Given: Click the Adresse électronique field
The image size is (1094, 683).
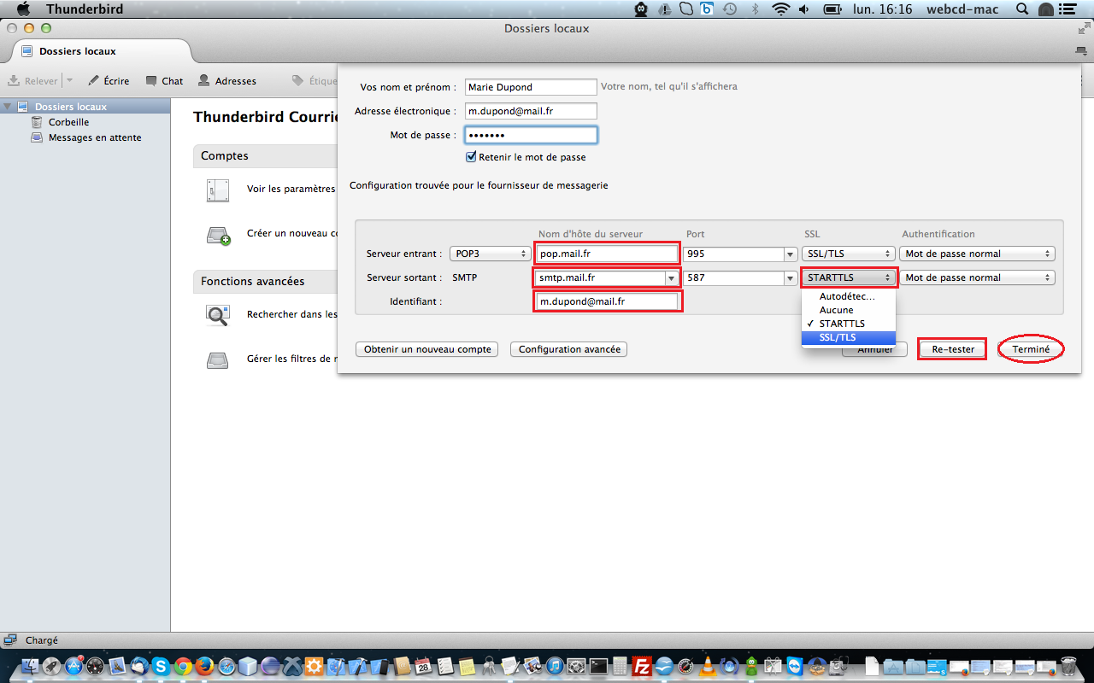Looking at the screenshot, I should (x=531, y=111).
